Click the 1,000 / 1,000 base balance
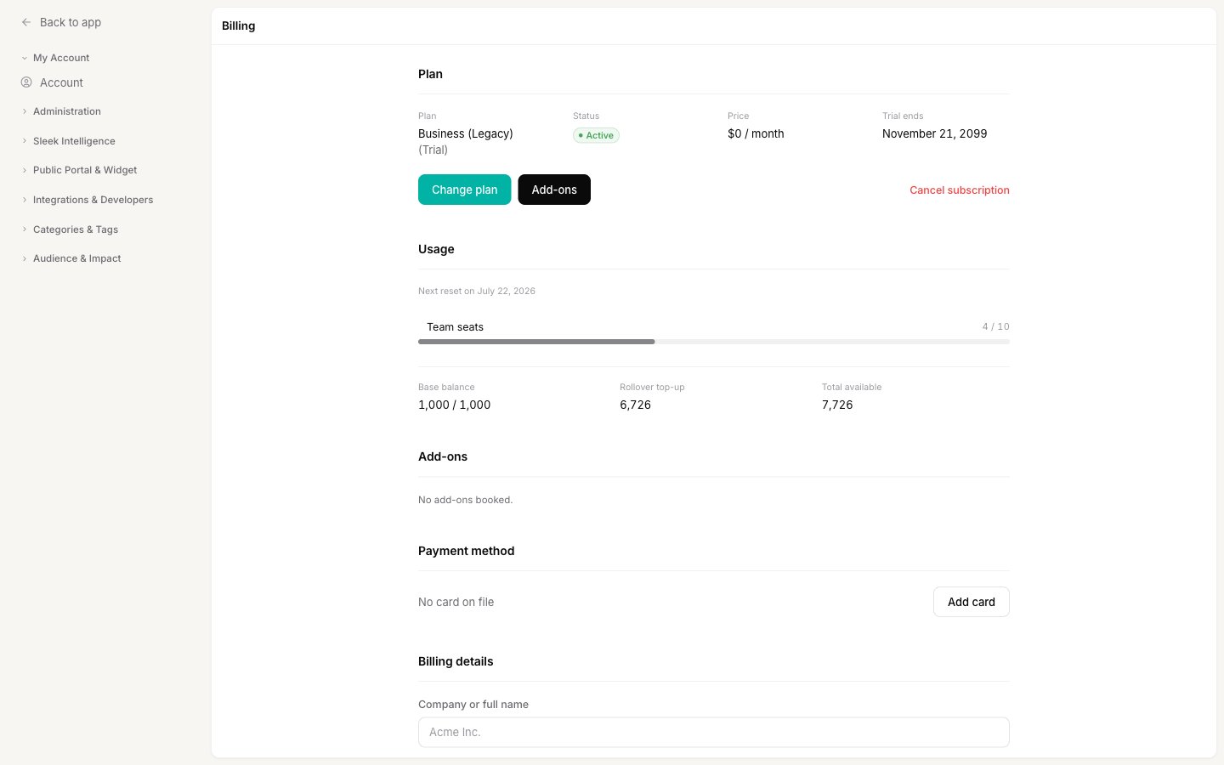 click(x=454, y=405)
